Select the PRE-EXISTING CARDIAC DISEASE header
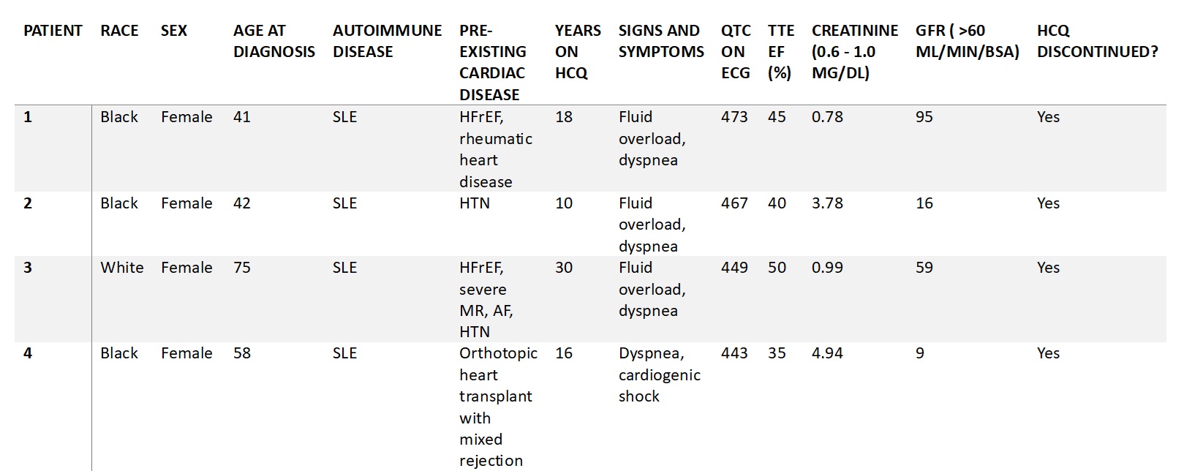Image resolution: width=1184 pixels, height=471 pixels. [x=492, y=62]
